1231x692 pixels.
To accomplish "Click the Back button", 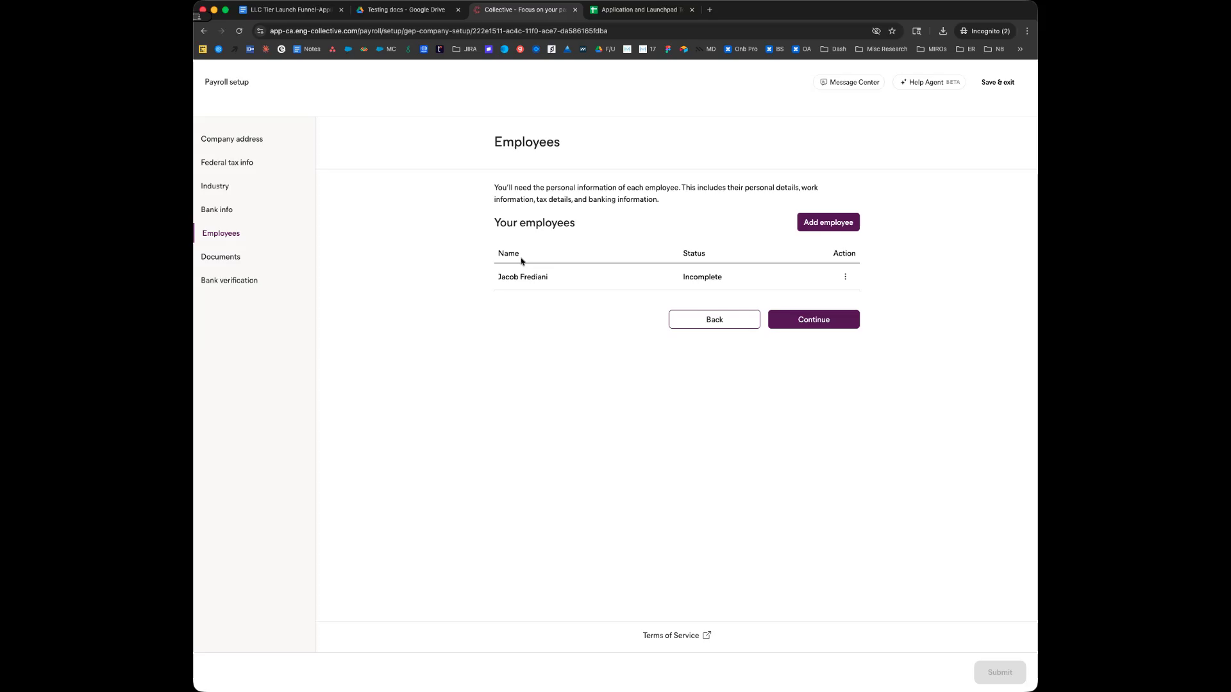I will coord(714,319).
